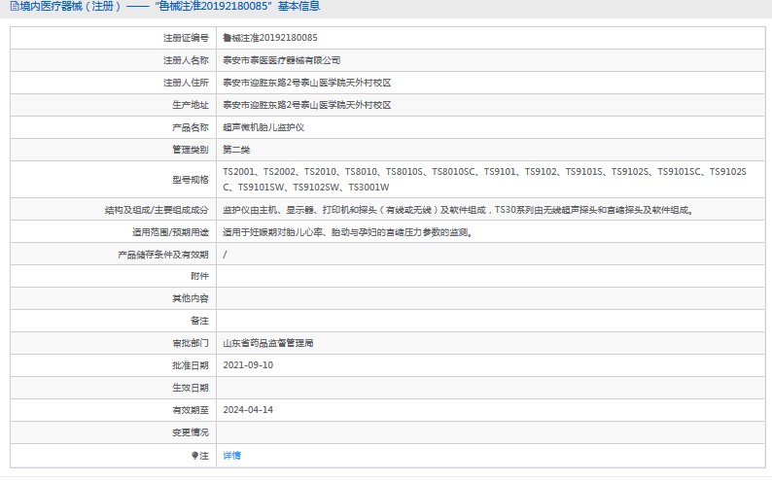
Task: Click the 结构及组成/主要组成成分 label
Action: (x=157, y=210)
